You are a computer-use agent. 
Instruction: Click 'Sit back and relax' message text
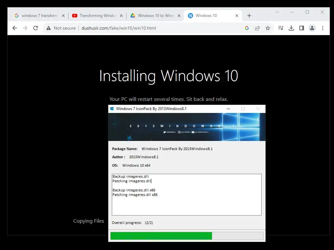click(x=207, y=99)
